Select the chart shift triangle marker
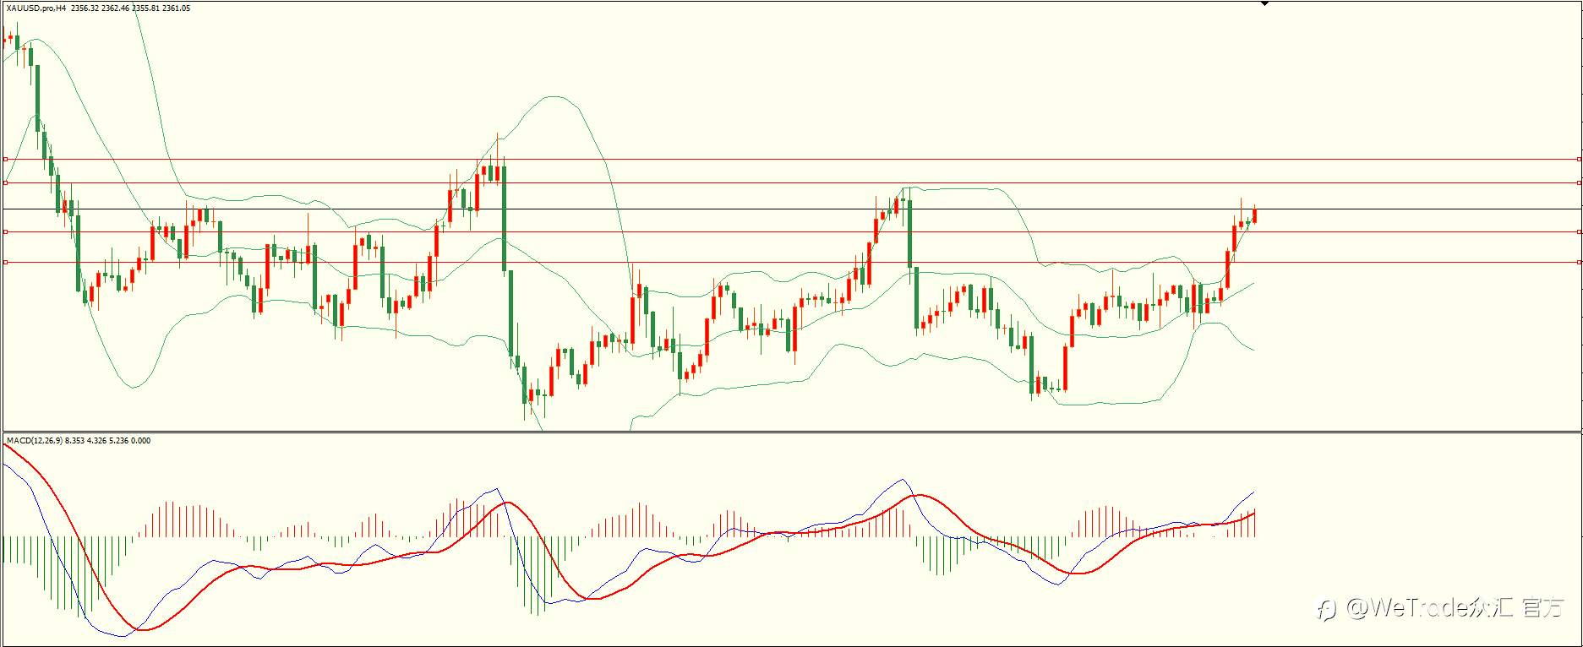 [1264, 4]
